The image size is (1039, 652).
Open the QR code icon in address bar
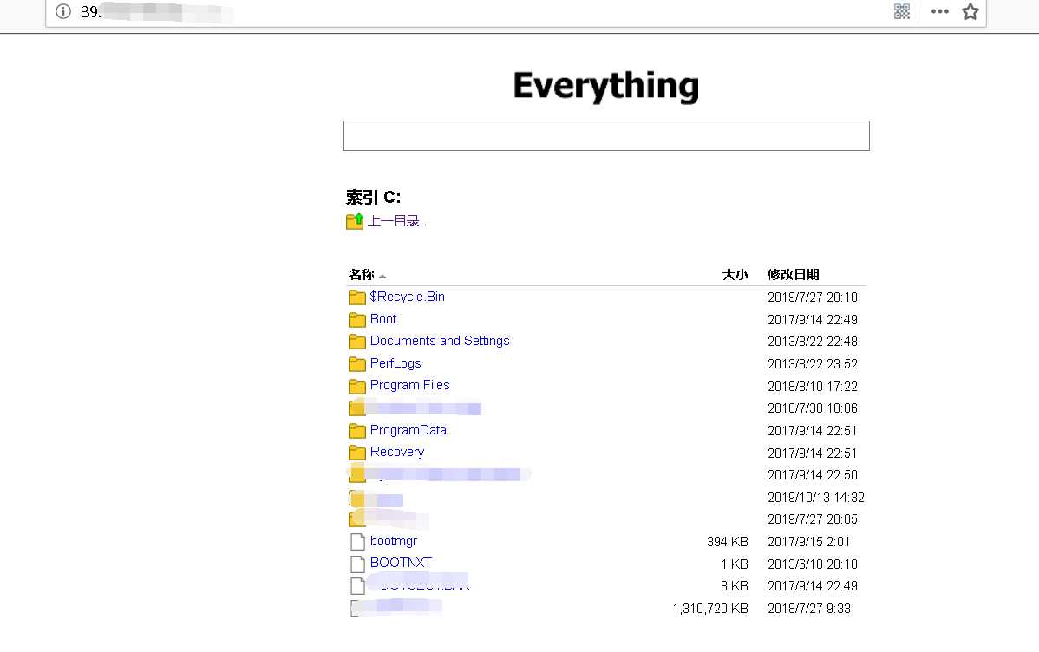[902, 11]
